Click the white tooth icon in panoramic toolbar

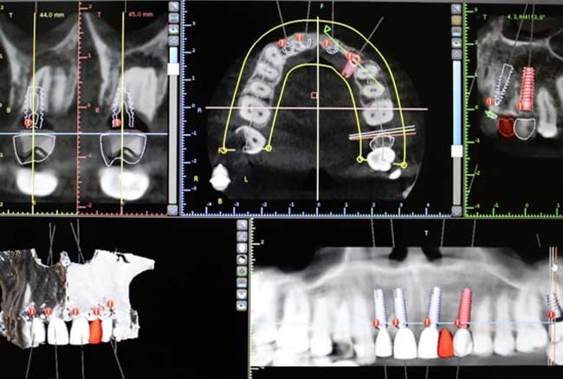point(242,247)
